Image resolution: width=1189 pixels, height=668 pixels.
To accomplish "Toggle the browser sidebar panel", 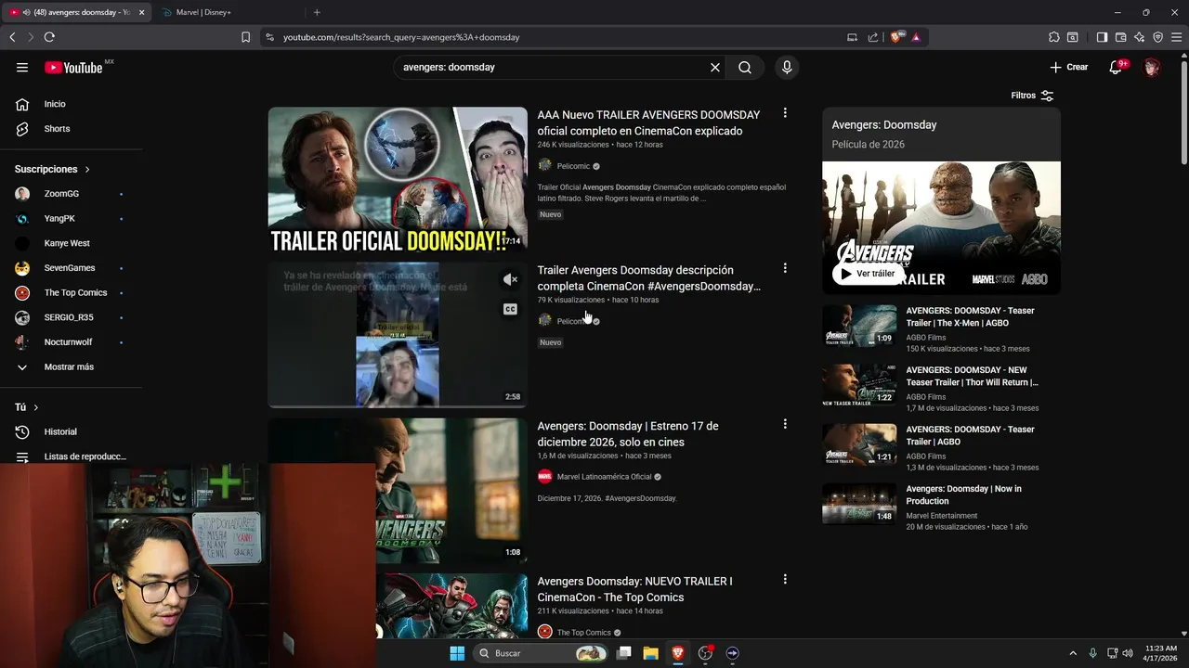I will [1102, 37].
